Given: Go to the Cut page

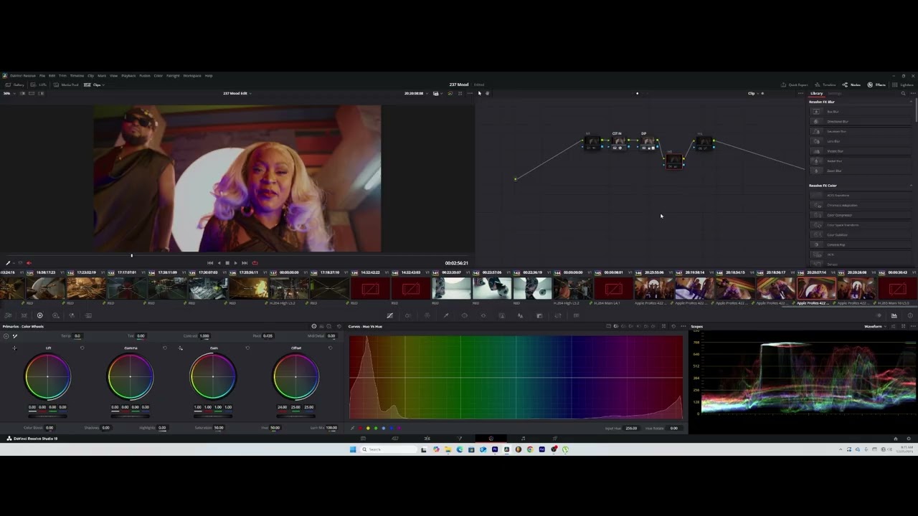Looking at the screenshot, I should tap(395, 439).
